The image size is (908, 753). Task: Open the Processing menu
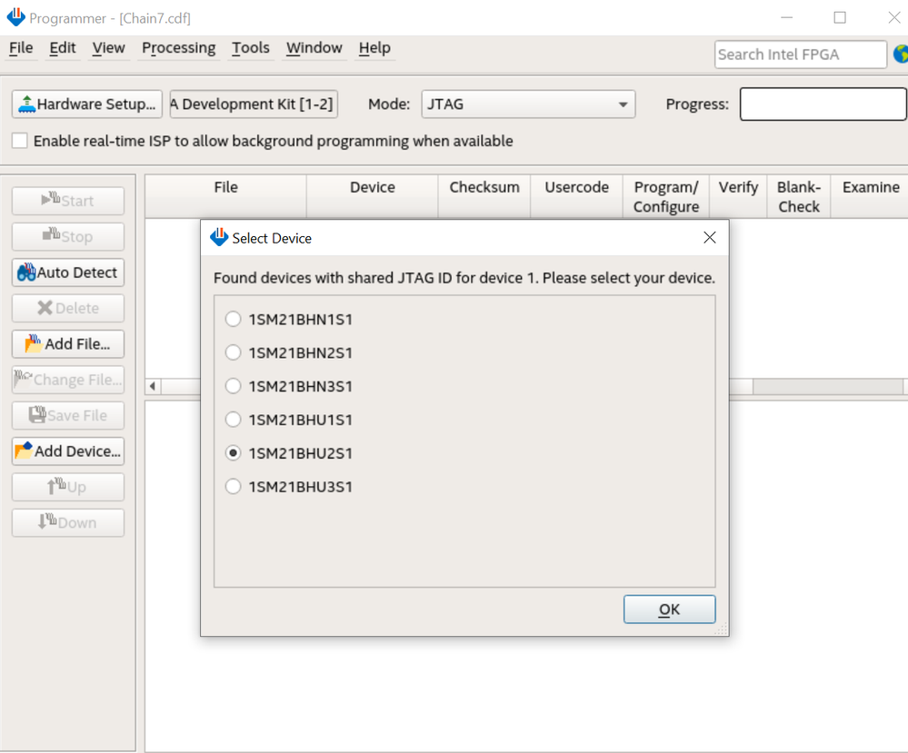pyautogui.click(x=178, y=48)
